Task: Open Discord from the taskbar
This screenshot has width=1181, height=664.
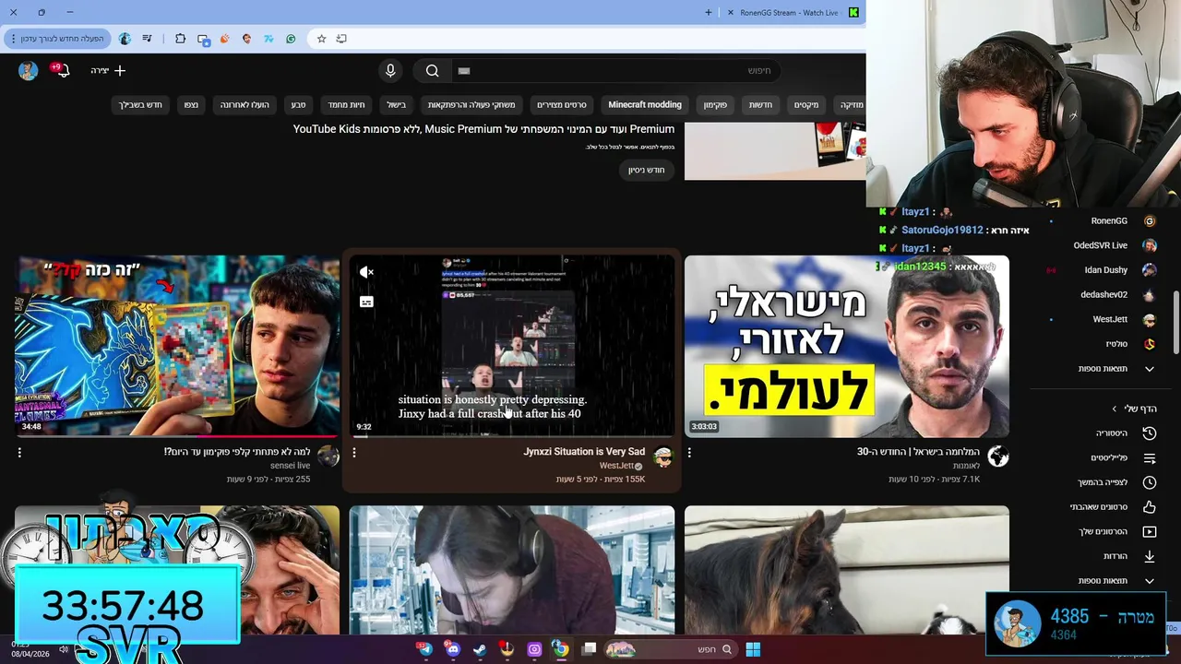Action: pos(453,649)
